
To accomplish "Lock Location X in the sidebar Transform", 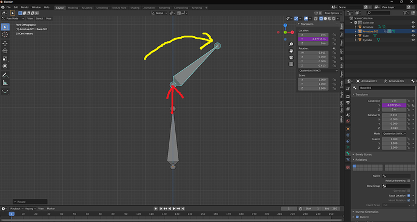I will tap(334, 35).
